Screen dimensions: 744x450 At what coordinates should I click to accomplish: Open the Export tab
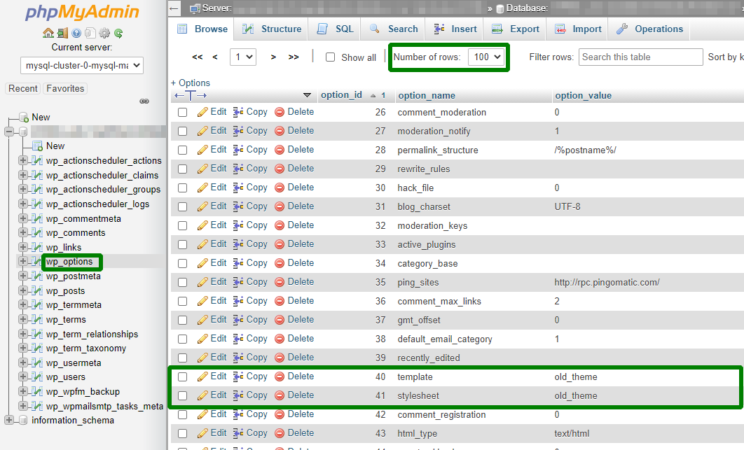[516, 29]
